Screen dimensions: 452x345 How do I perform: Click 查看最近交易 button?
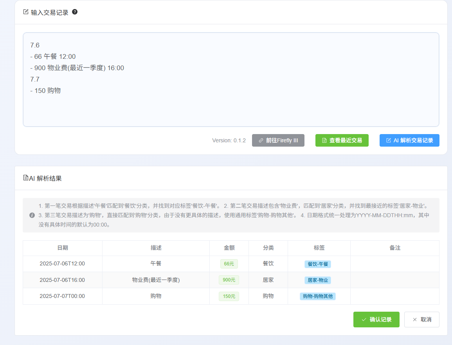point(342,140)
